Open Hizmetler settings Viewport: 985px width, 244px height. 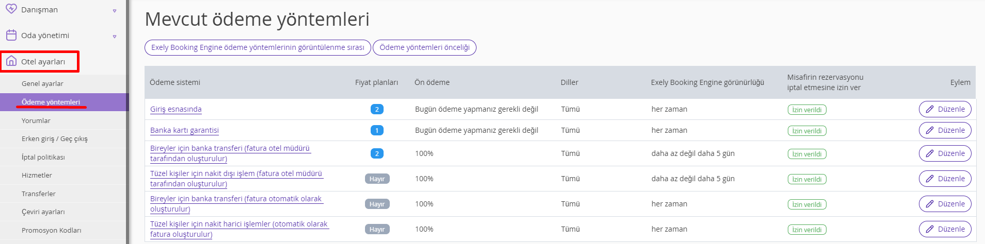(x=37, y=175)
